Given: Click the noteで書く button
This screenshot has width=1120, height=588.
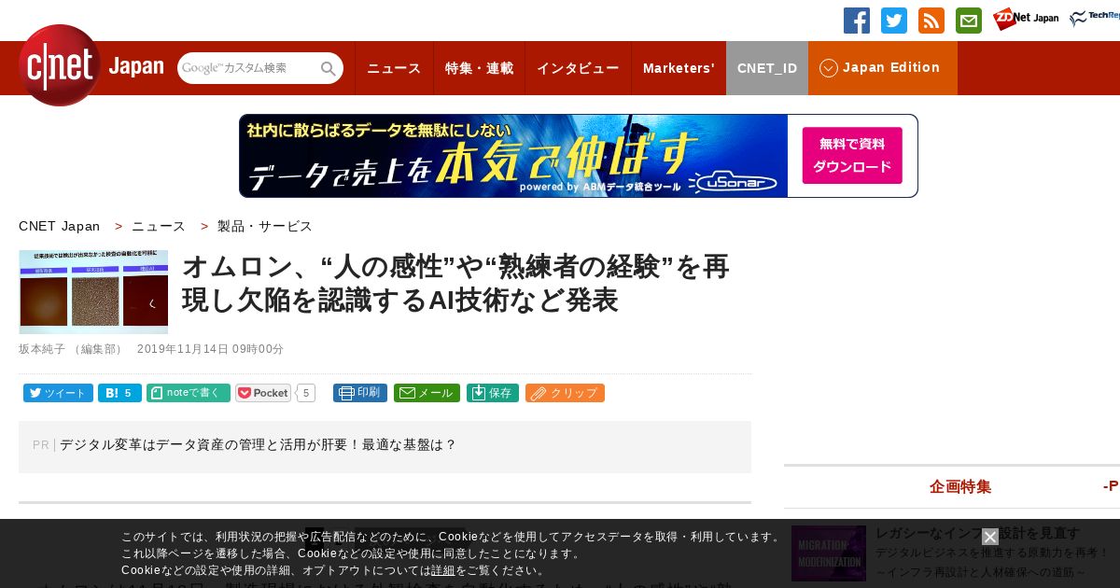Looking at the screenshot, I should 189,393.
